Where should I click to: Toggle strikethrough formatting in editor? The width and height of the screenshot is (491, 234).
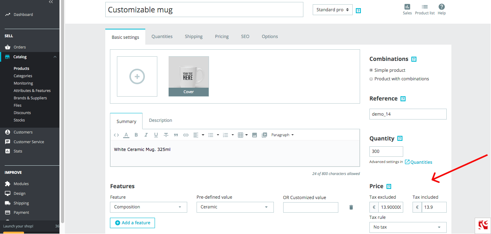(166, 135)
